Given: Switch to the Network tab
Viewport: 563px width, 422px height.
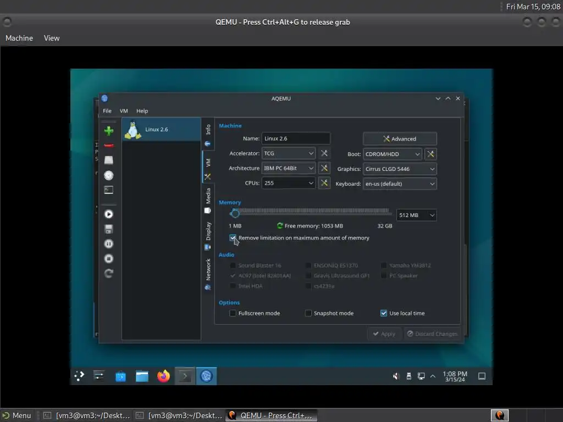Looking at the screenshot, I should 208,274.
